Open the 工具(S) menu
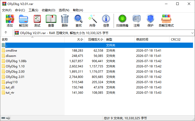This screenshot has width=195, height=121. click(33, 10)
